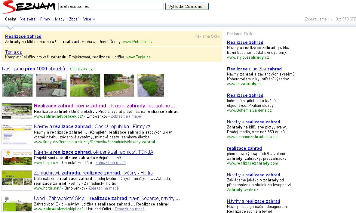Click 'Zobrazit na mapě' for zahradadvoracek.cz result
356x213 pixels.
coord(126,116)
